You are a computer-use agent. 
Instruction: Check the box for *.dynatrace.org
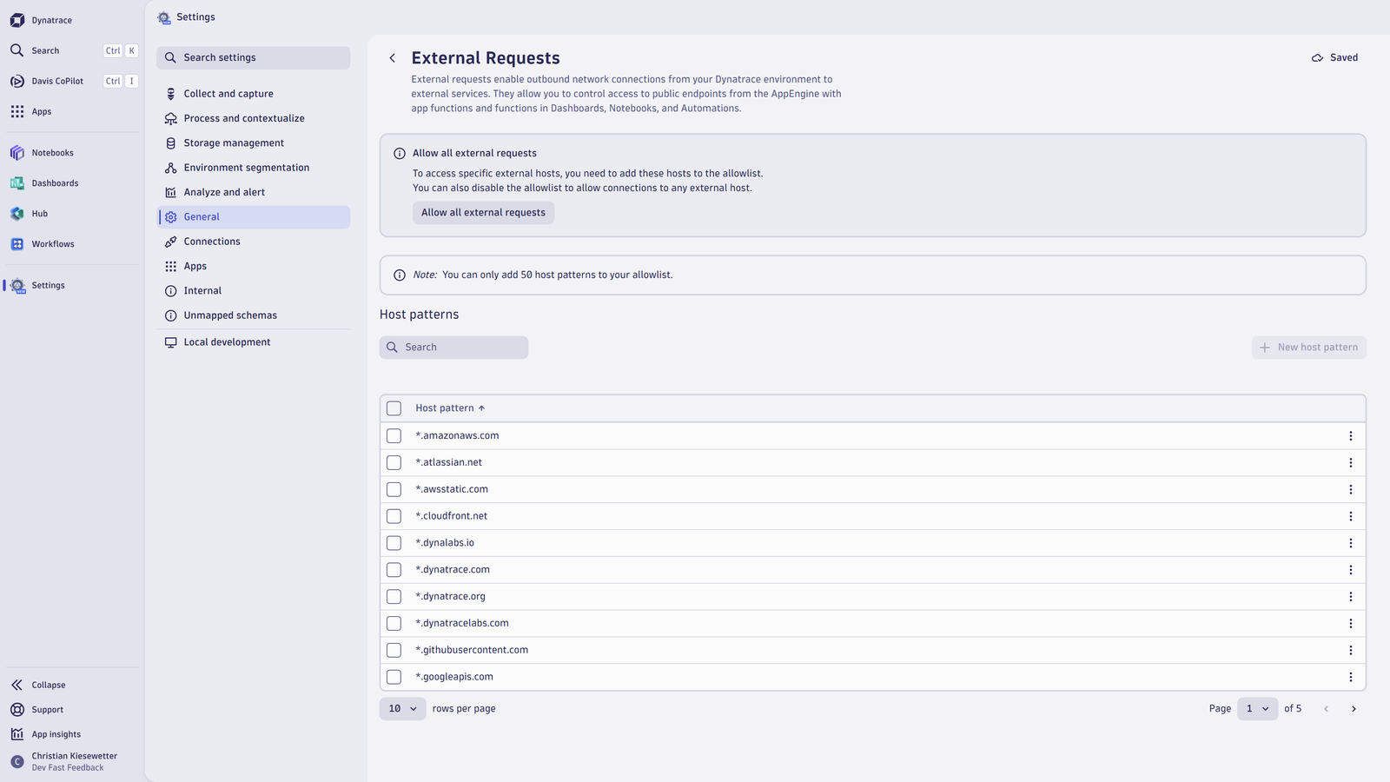tap(394, 597)
